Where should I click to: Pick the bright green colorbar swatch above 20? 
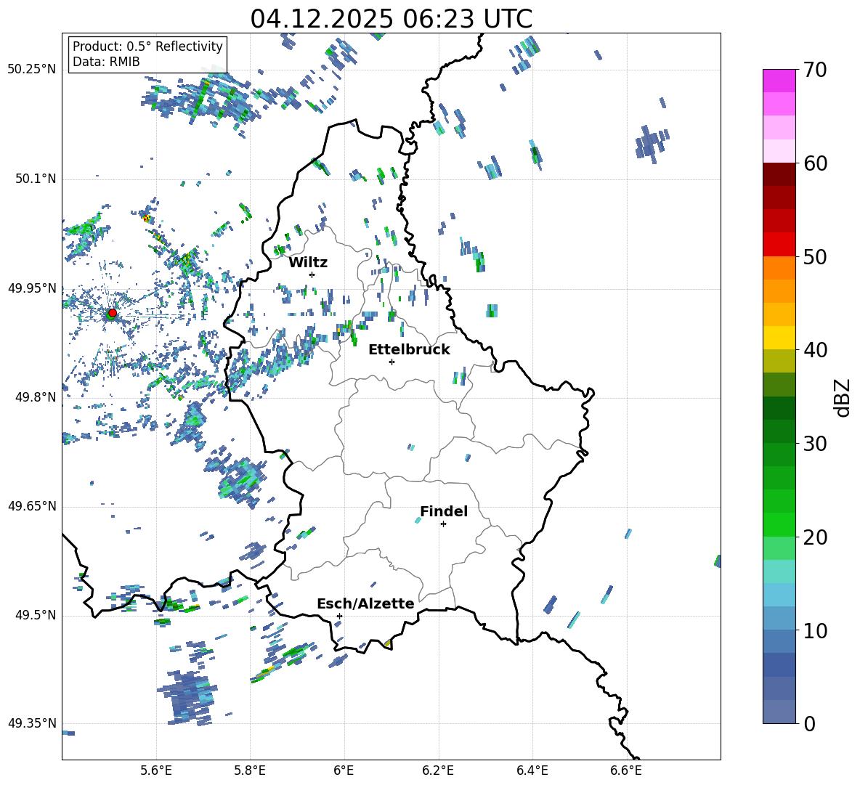(779, 524)
